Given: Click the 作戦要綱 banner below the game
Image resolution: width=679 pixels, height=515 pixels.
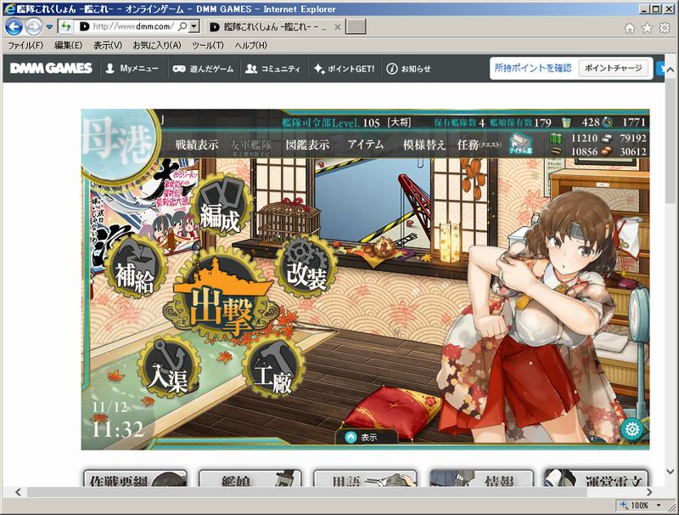Looking at the screenshot, I should click(136, 478).
